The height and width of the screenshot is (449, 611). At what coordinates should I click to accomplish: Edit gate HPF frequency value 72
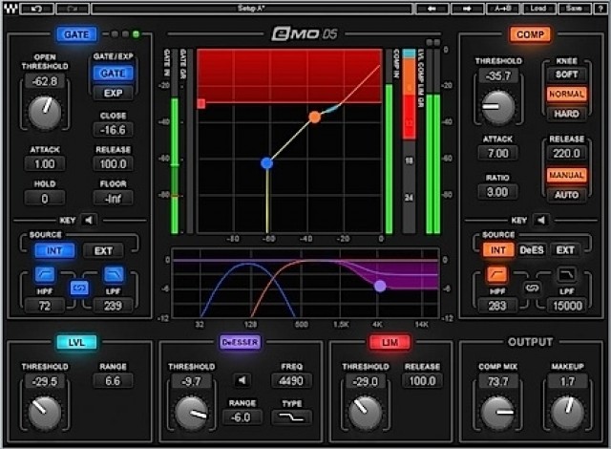[45, 306]
